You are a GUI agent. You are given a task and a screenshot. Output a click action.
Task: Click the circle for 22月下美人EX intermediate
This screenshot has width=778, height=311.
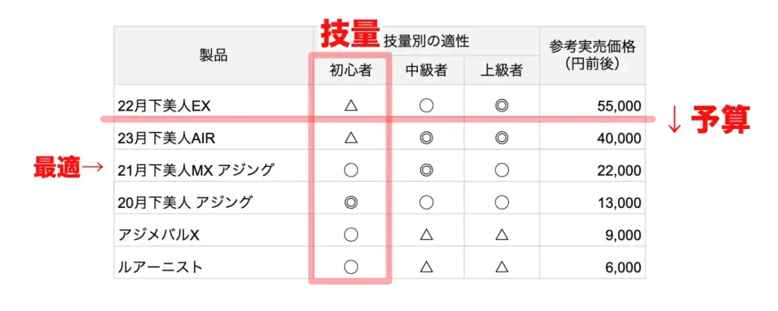[x=426, y=105]
